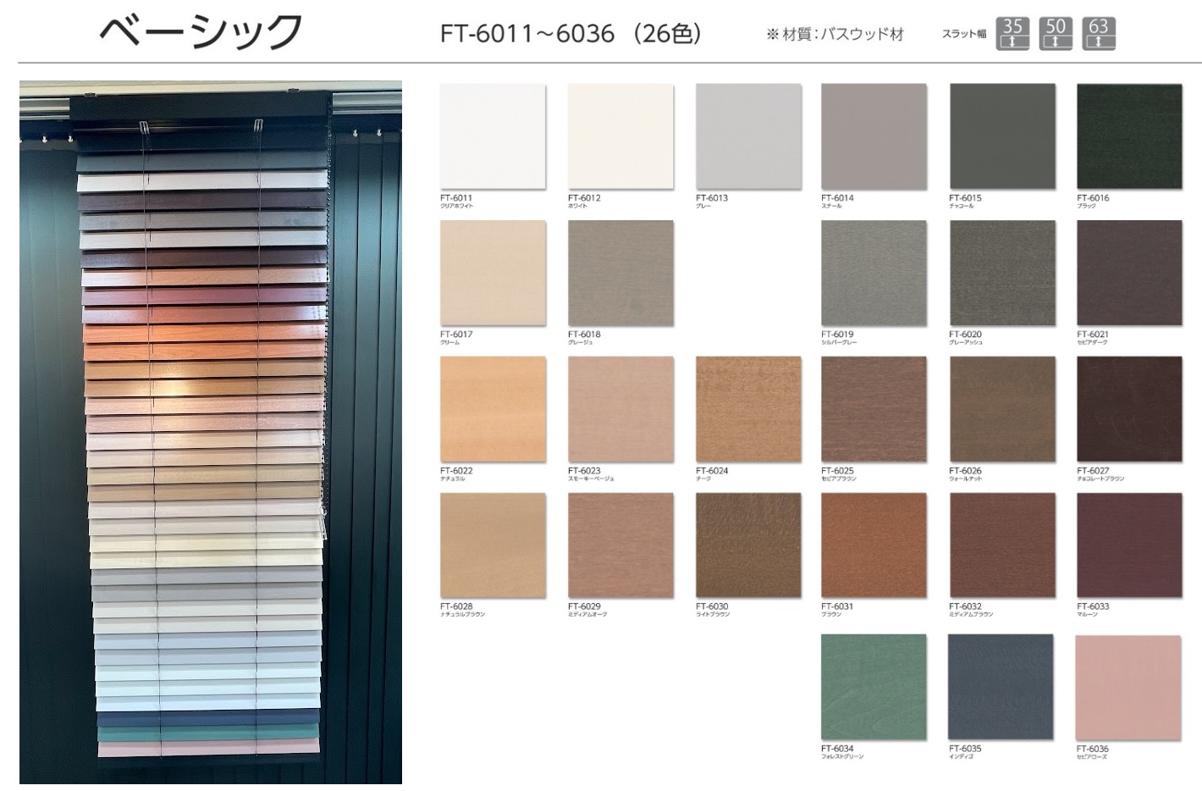
Task: Pick the FT-6019 silver grey swatch
Action: (874, 274)
